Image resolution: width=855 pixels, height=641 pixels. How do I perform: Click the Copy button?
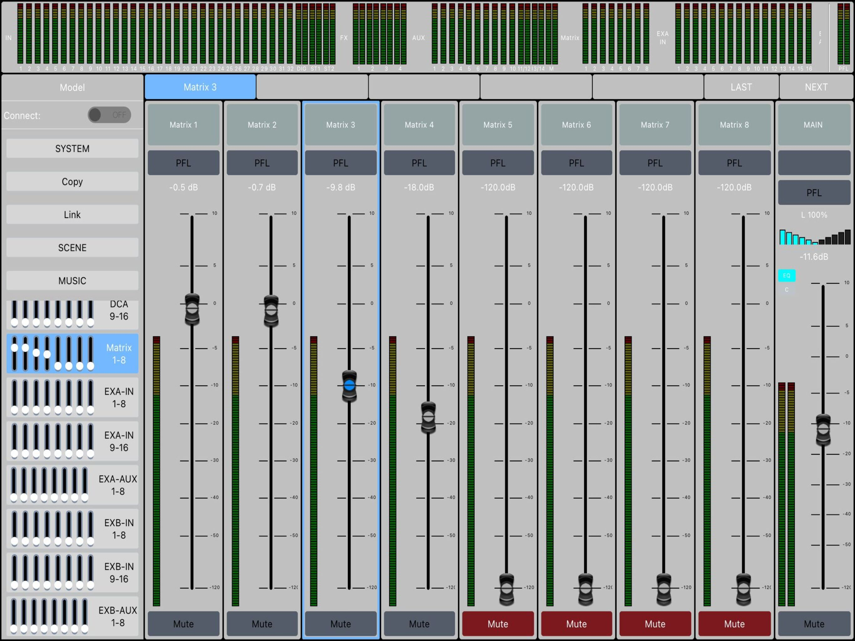coord(72,181)
